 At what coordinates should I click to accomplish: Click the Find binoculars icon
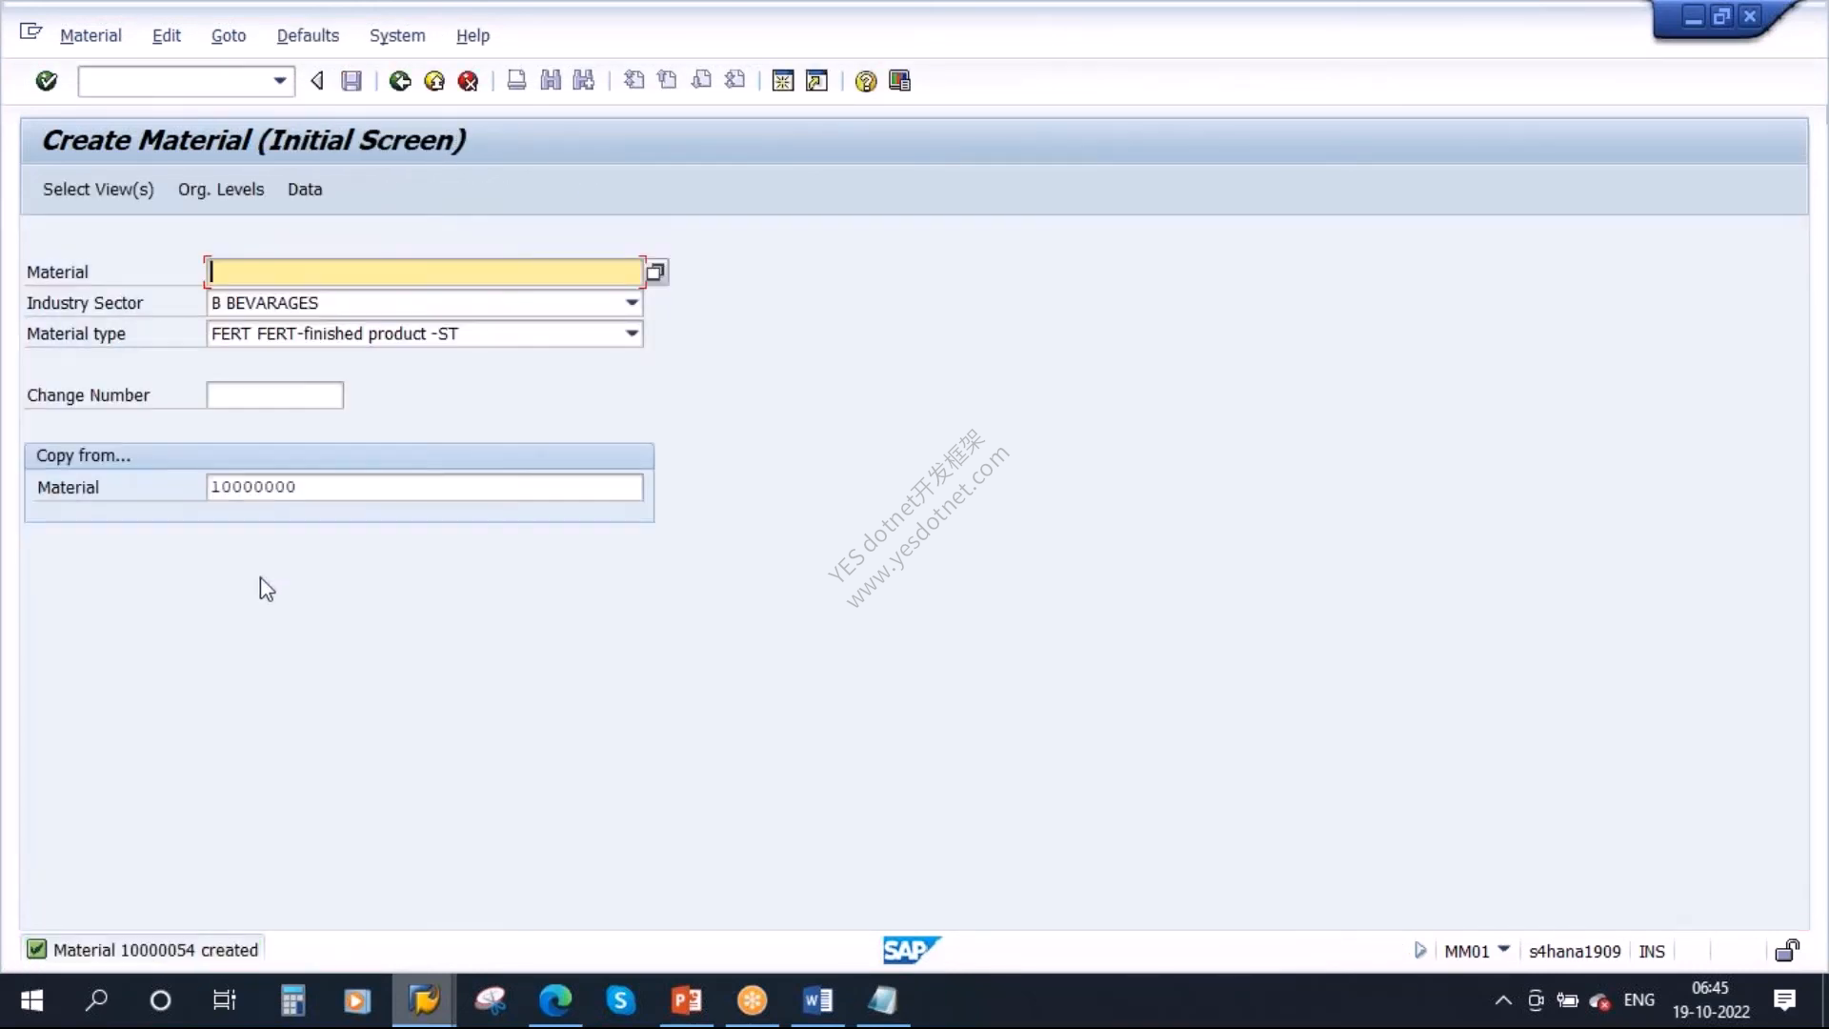pyautogui.click(x=551, y=81)
